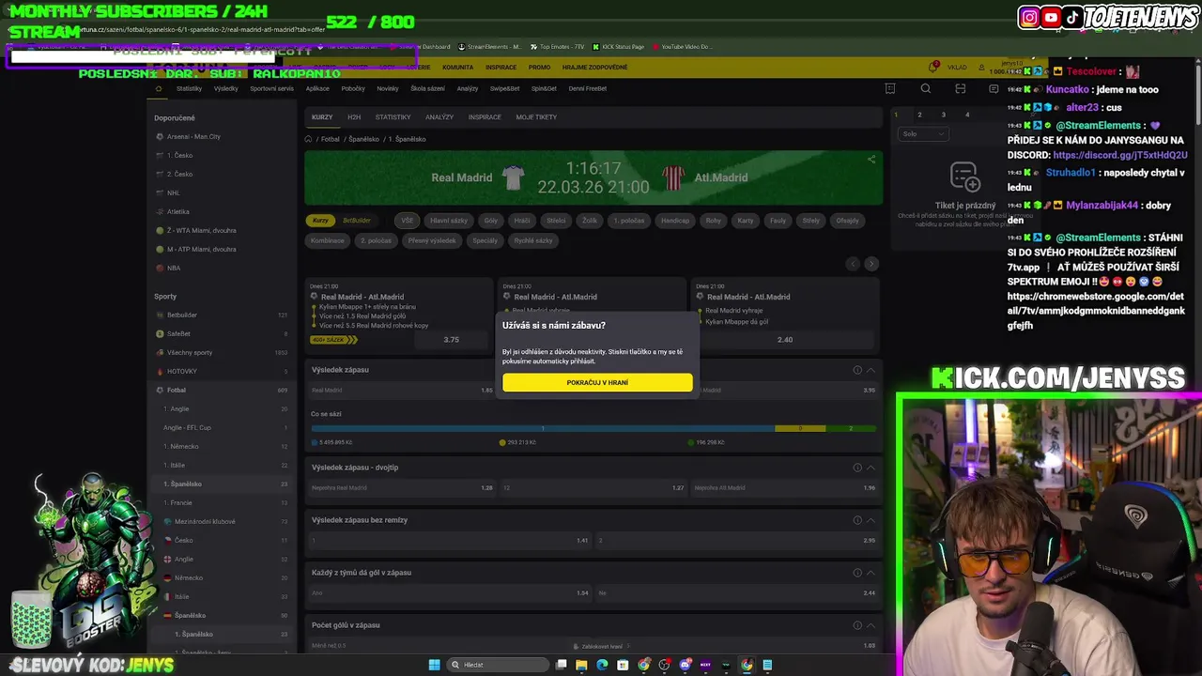This screenshot has height=676, width=1202.
Task: Click the Instagram icon in stream overlay
Action: coord(1030,17)
